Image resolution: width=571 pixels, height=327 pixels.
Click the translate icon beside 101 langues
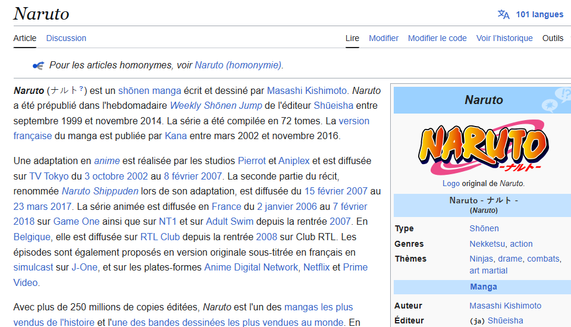504,14
